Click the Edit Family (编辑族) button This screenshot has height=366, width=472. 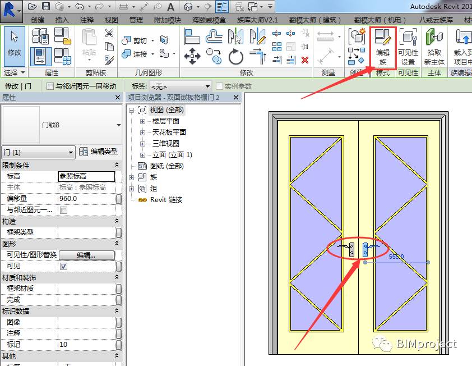click(x=383, y=47)
